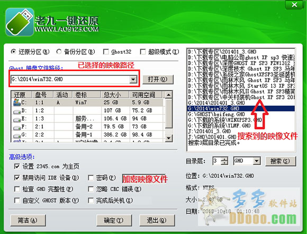Click 服务... label in E: row
307x234 pixels.
(85, 118)
